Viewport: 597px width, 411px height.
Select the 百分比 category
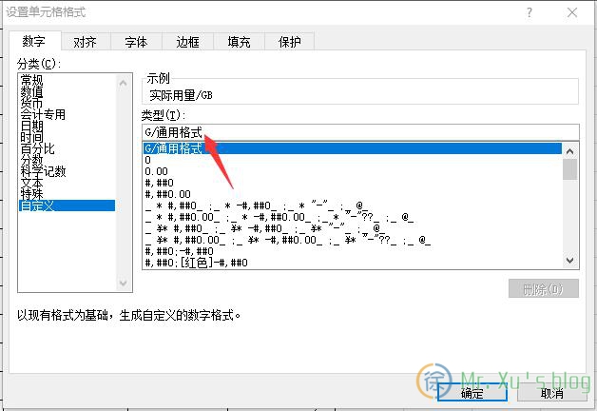click(x=38, y=148)
